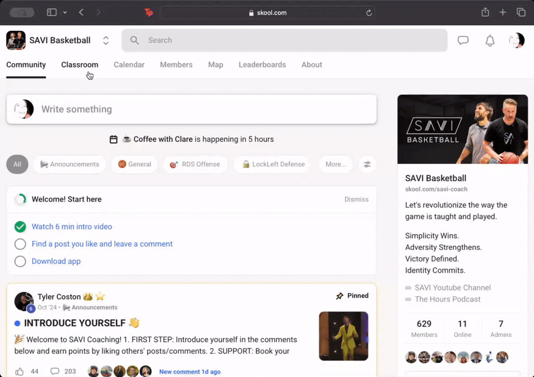This screenshot has height=377, width=534.
Task: Open your profile avatar
Action: (516, 40)
